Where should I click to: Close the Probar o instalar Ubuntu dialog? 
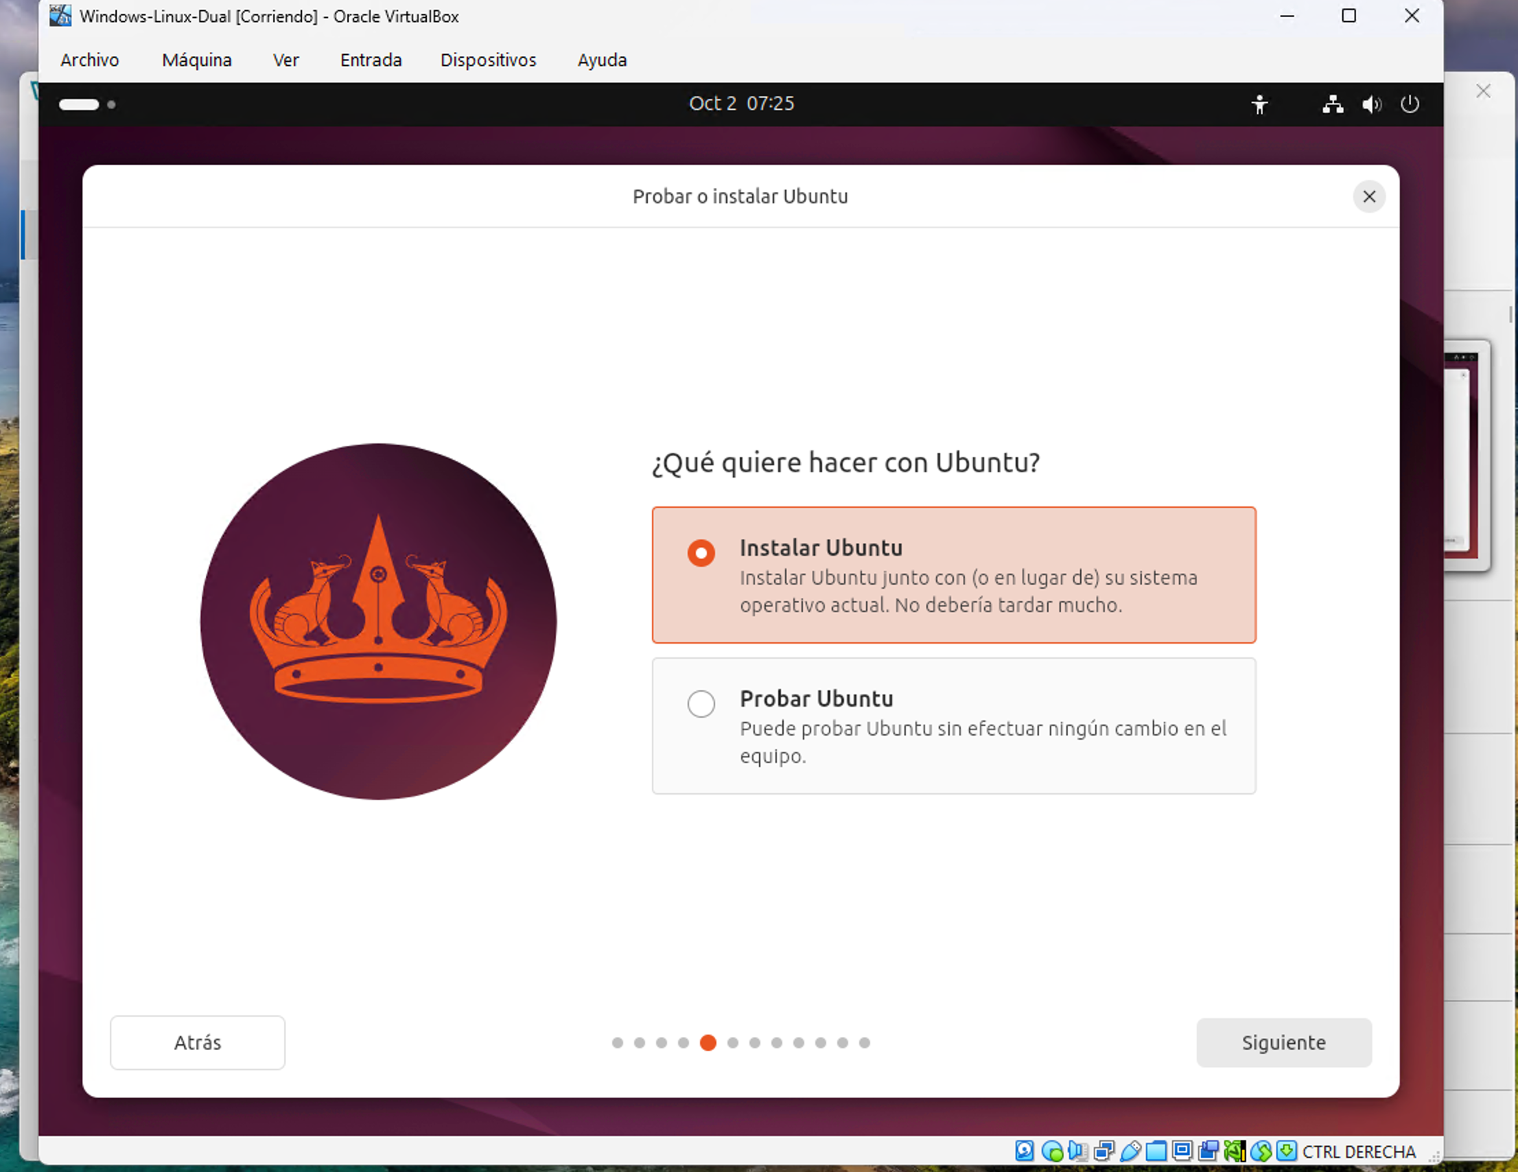1368,197
